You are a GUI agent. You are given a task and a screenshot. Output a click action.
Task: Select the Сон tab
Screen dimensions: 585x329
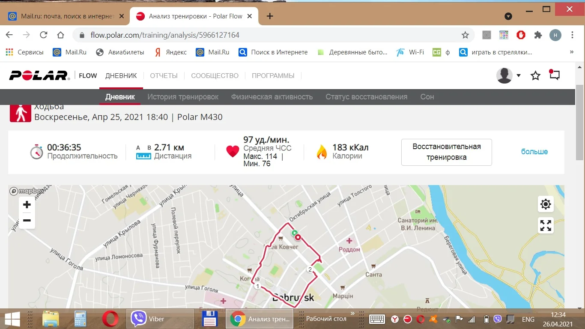427,97
